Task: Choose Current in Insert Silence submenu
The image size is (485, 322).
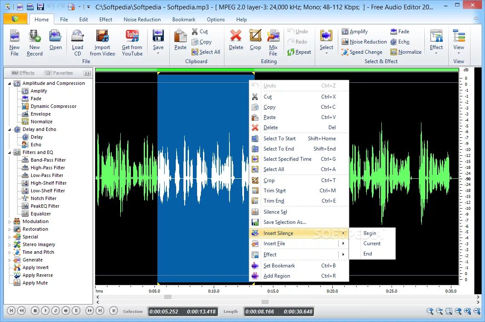Action: point(372,244)
